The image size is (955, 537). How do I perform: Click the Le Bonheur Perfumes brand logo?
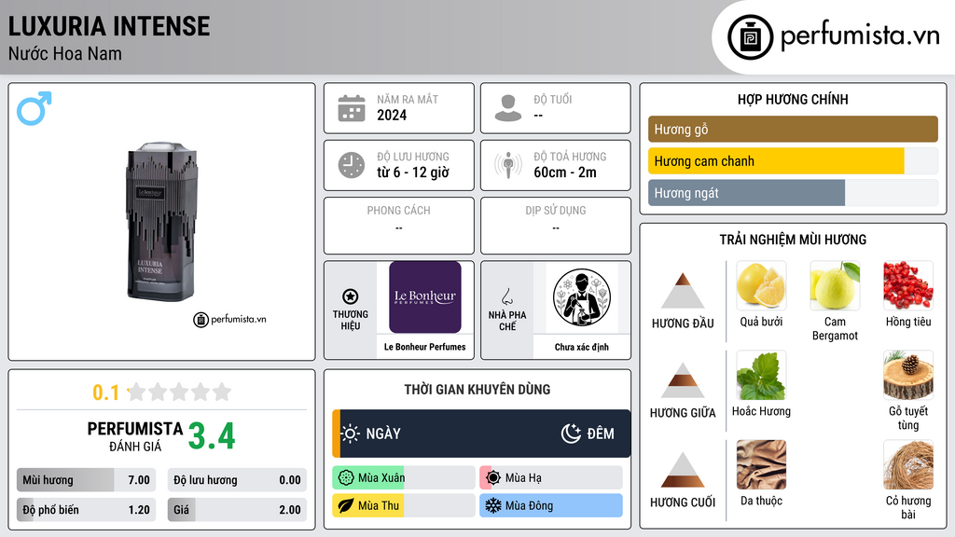click(425, 297)
